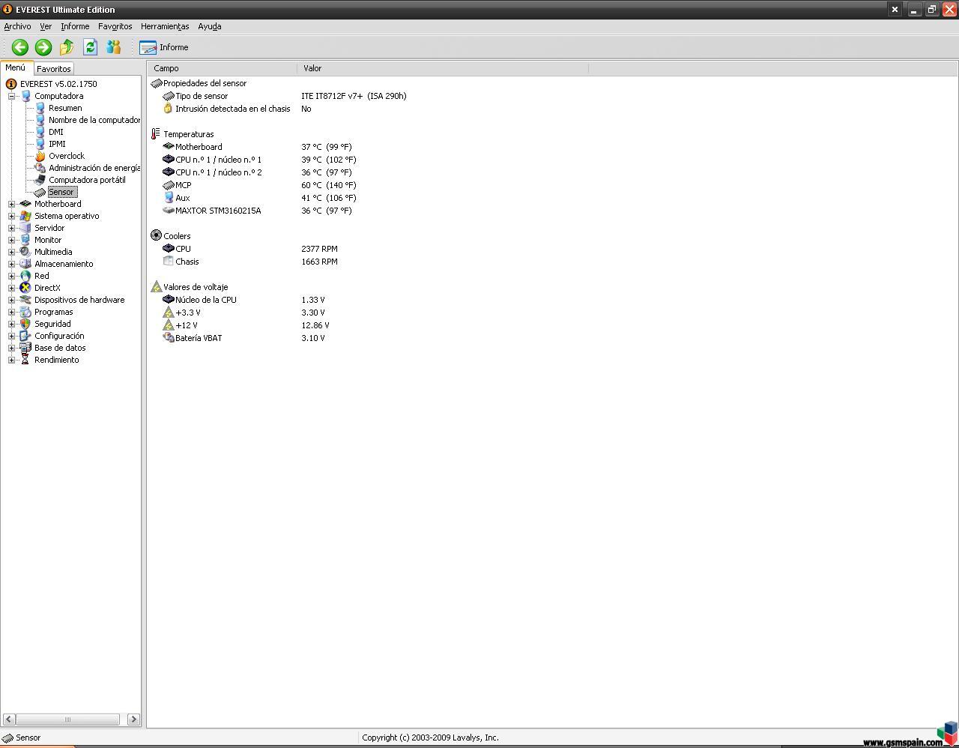Select the DMI tree item

(56, 132)
